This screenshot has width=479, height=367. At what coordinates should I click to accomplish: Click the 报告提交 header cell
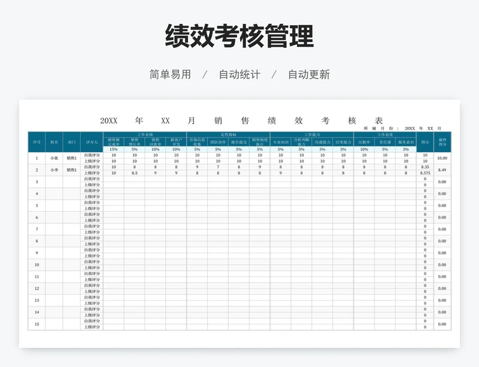point(239,142)
